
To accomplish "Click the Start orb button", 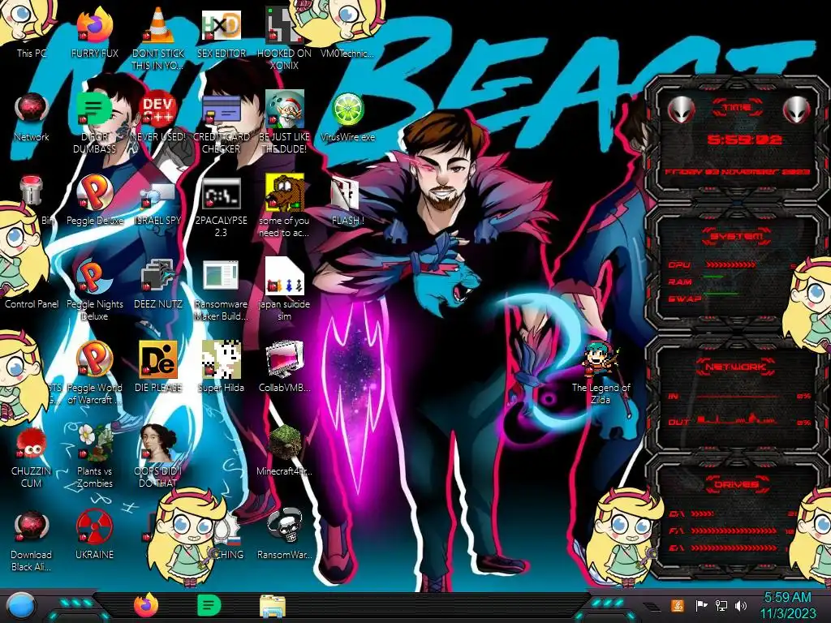I will point(20,607).
